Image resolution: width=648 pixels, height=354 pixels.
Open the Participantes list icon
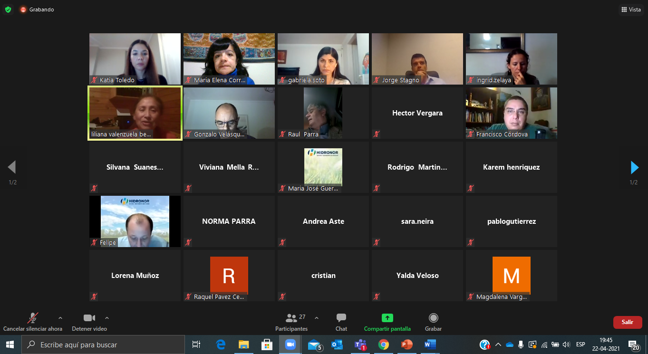(291, 318)
